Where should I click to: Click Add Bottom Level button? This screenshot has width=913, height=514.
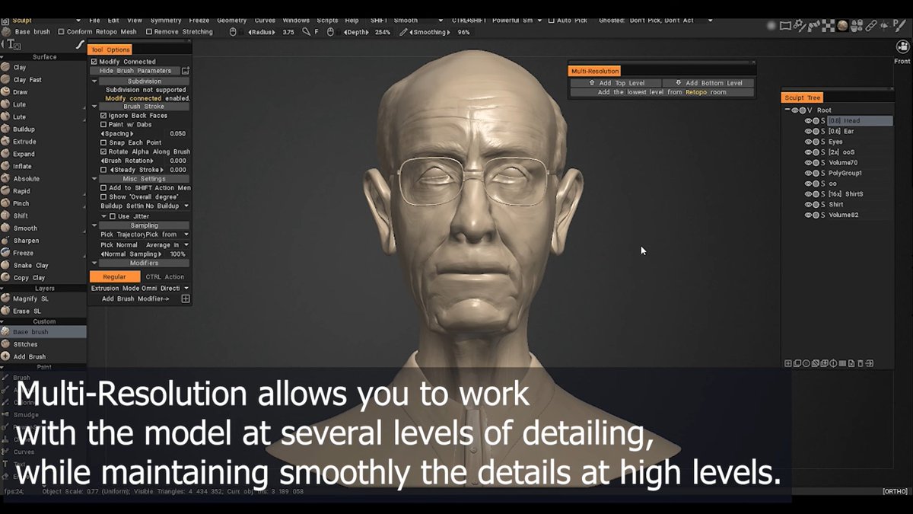click(x=708, y=83)
